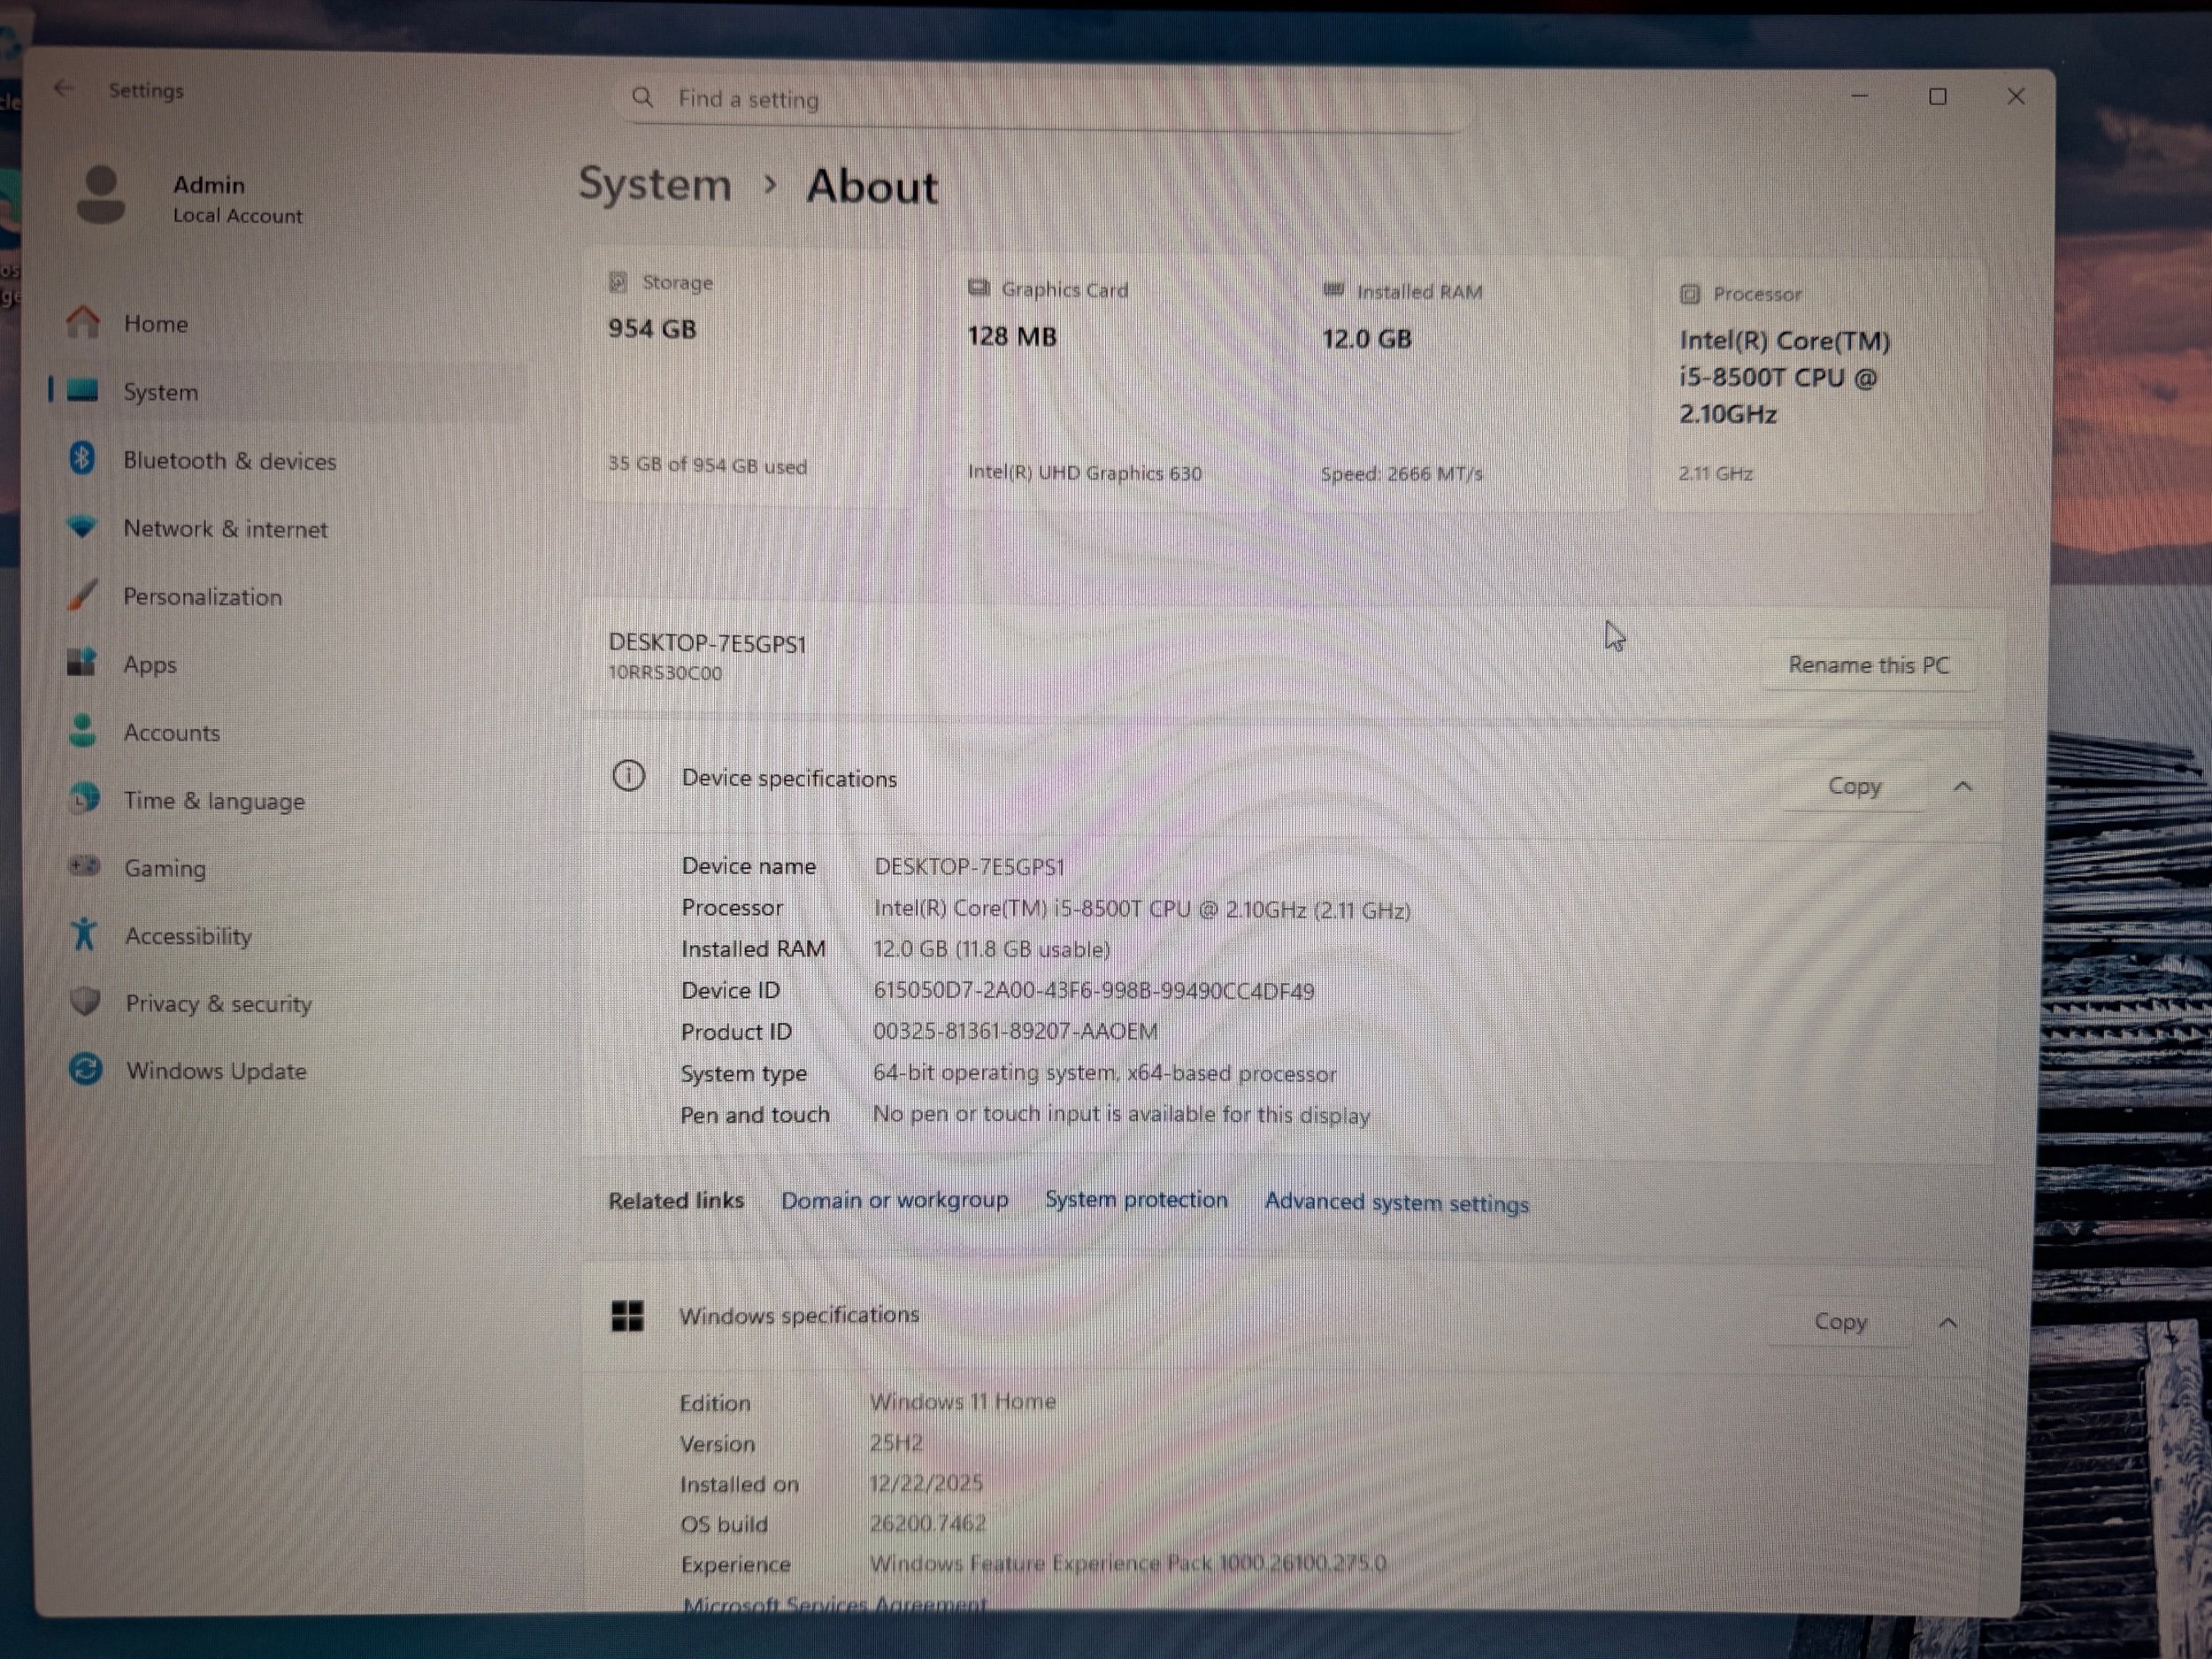The image size is (2212, 1659).
Task: Click the back arrow next to Settings
Action: (64, 89)
